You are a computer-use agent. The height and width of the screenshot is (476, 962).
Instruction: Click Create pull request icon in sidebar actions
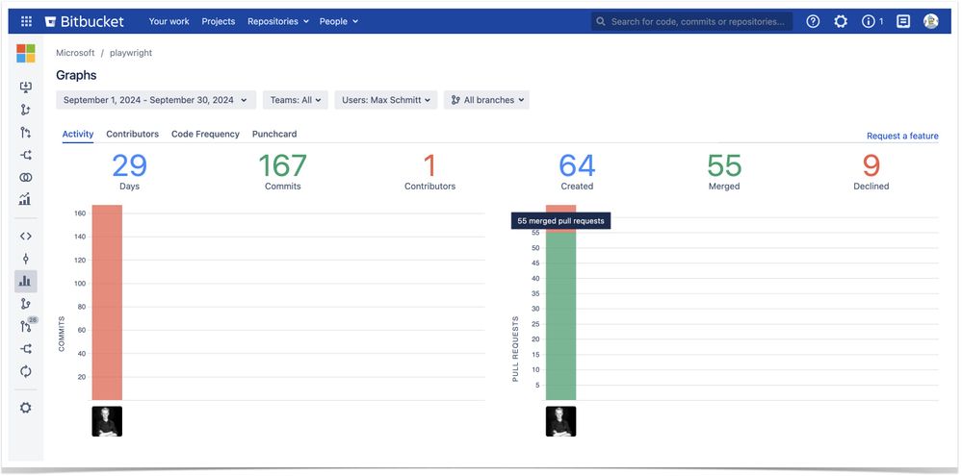click(x=26, y=133)
